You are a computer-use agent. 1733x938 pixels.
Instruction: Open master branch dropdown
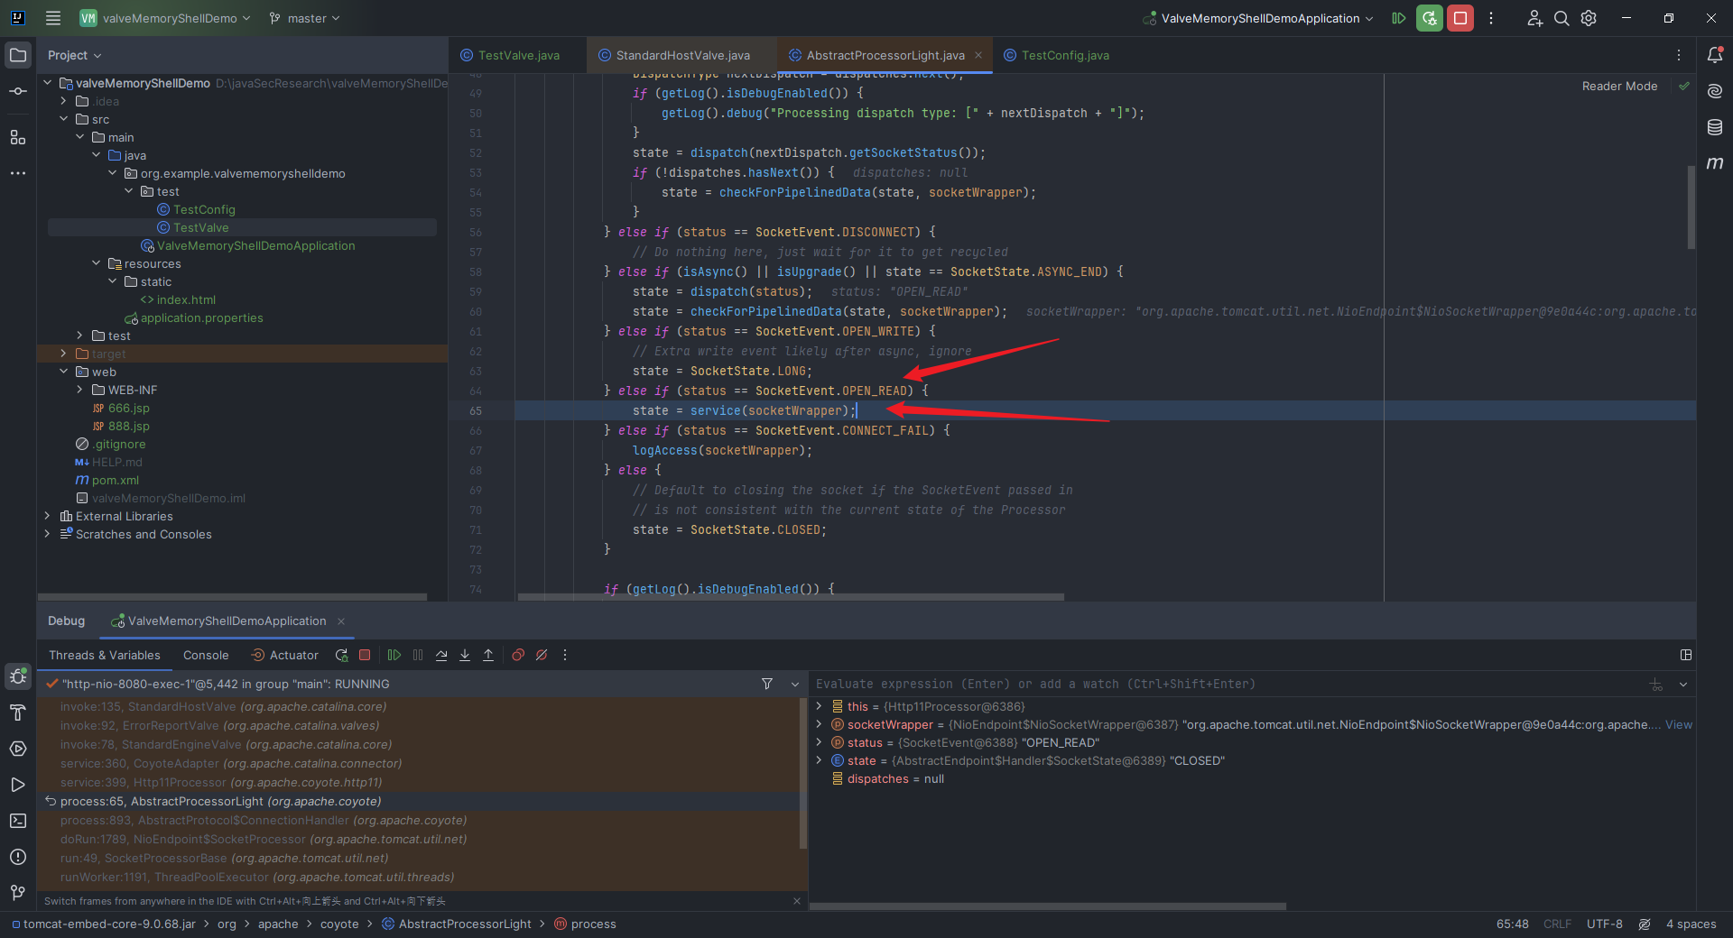(305, 18)
